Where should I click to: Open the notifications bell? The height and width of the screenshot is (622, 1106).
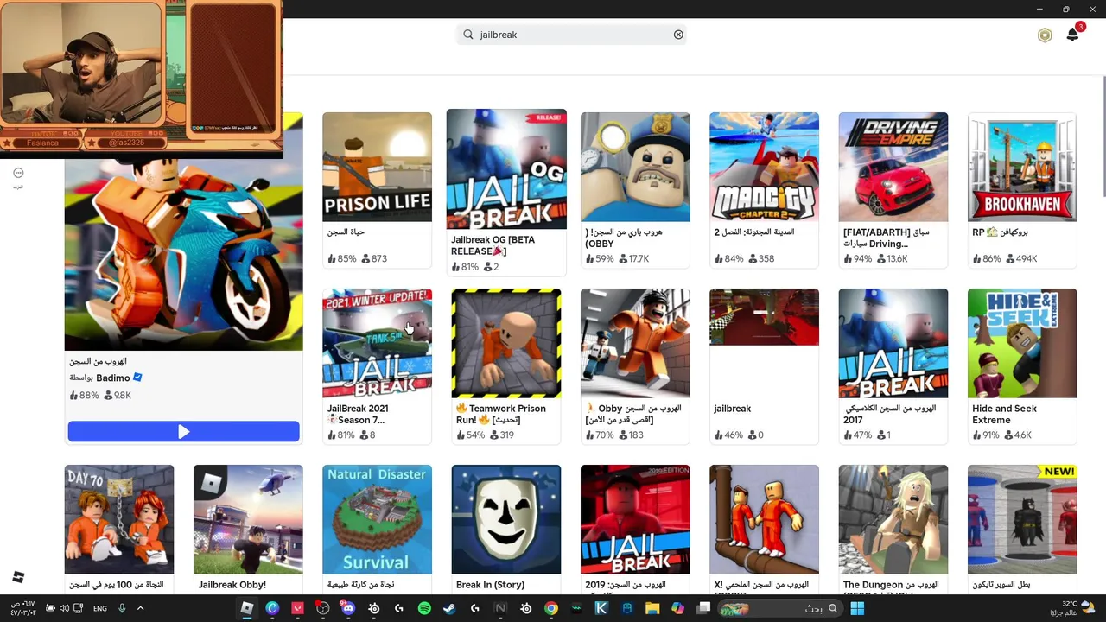point(1073,34)
